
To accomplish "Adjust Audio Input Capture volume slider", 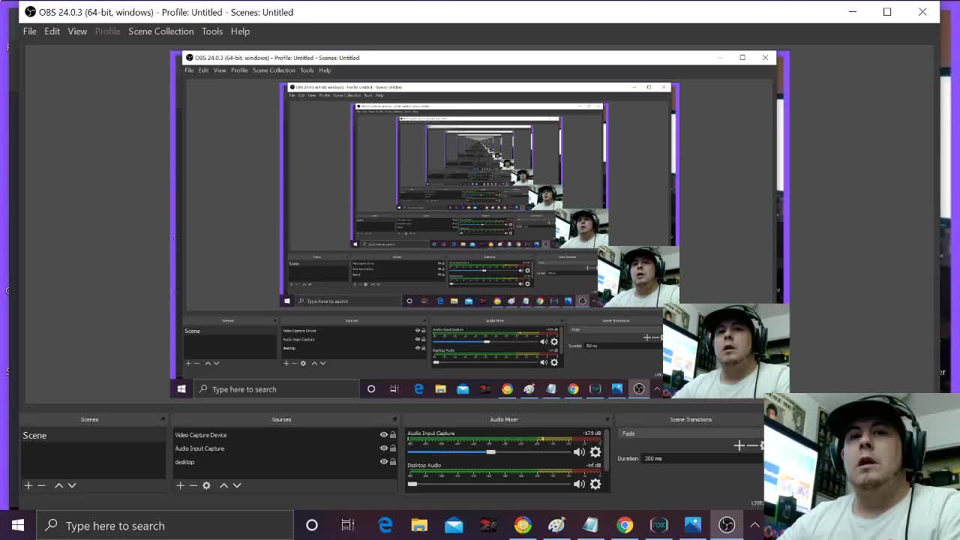I will pyautogui.click(x=490, y=452).
